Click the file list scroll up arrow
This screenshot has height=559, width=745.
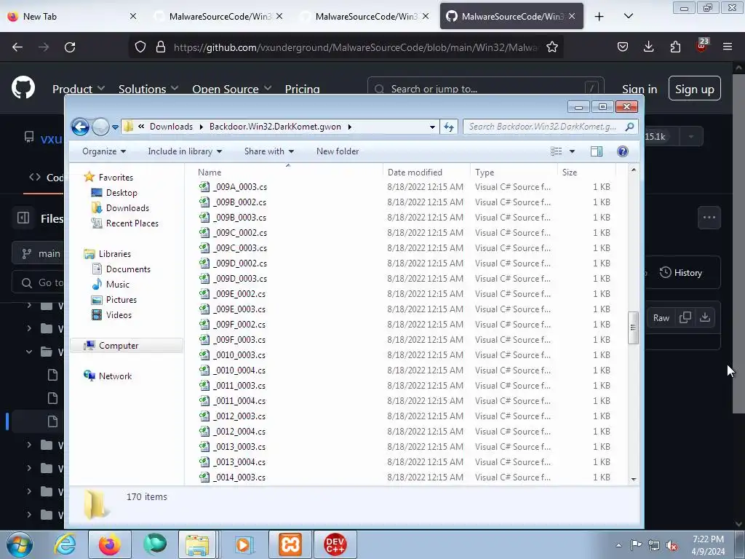(634, 170)
